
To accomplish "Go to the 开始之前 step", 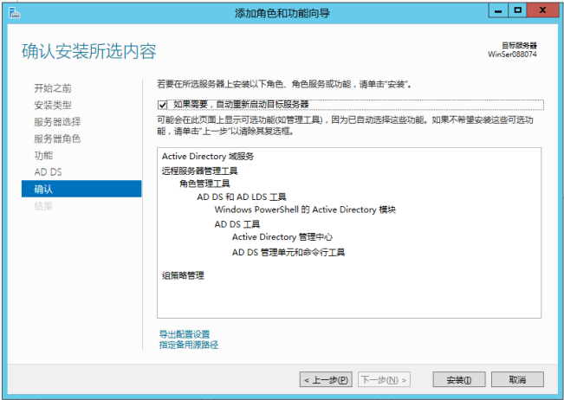I will 53,88.
